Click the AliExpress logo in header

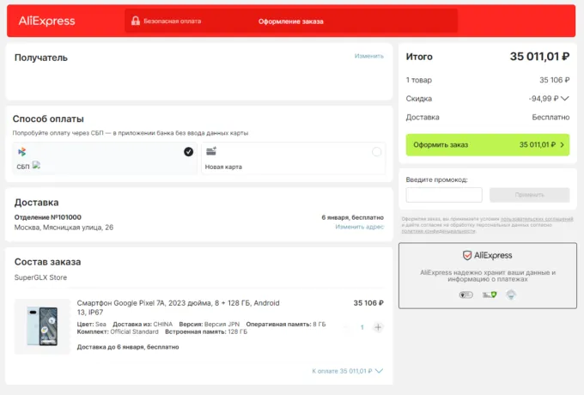click(47, 21)
